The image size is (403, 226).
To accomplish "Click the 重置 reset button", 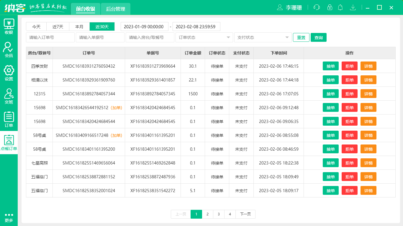I will pyautogui.click(x=301, y=37).
